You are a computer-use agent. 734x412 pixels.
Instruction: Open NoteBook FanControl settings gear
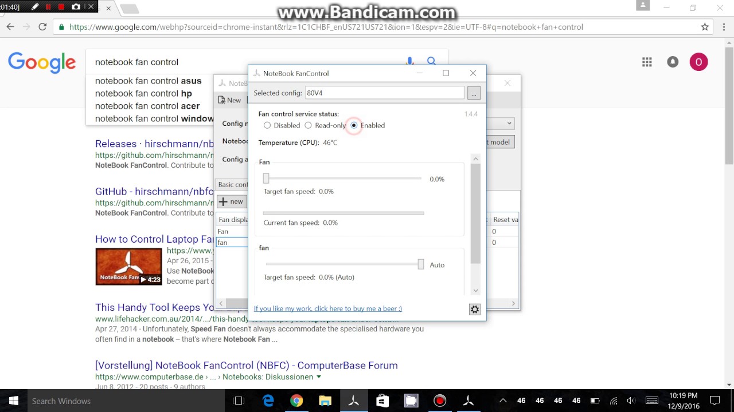pyautogui.click(x=474, y=309)
